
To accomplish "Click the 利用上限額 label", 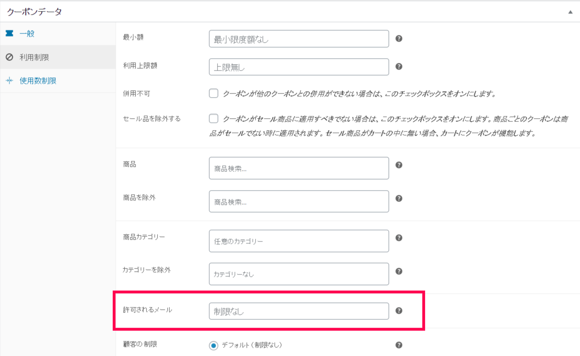I will pos(140,66).
